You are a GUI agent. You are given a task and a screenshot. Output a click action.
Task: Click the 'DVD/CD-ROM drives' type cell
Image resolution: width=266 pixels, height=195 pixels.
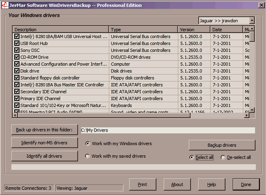tap(131, 57)
